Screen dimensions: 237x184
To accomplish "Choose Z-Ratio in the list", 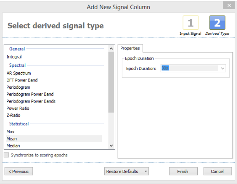I will 54,115.
